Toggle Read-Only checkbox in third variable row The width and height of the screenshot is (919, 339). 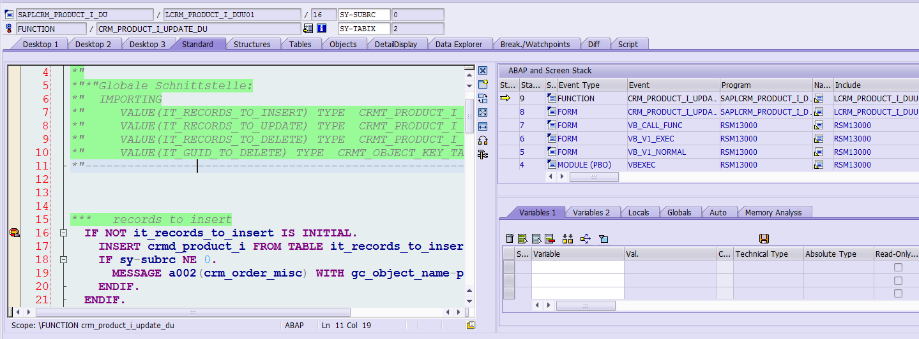tap(898, 294)
